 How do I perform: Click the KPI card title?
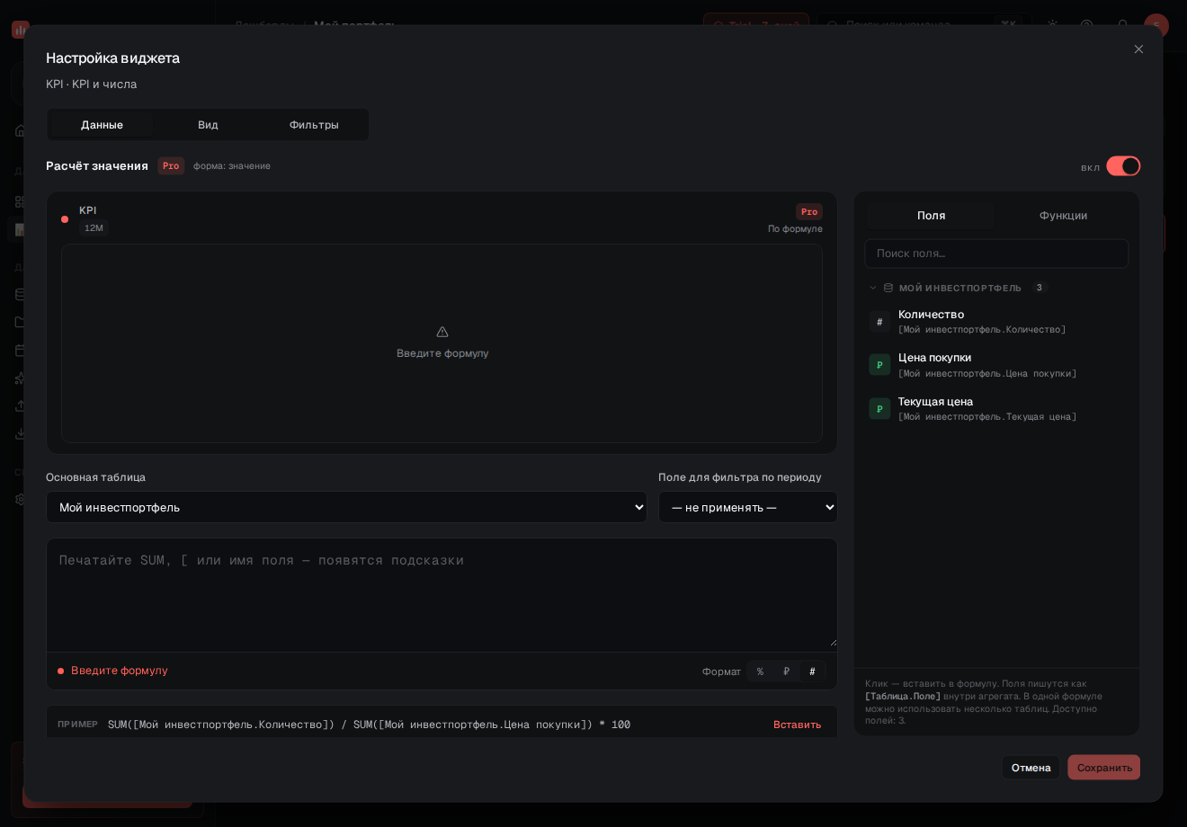coord(87,210)
